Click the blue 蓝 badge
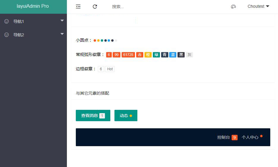 pos(173,55)
